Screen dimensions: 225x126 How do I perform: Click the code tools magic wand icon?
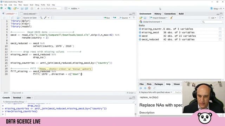pyautogui.click(x=45, y=18)
